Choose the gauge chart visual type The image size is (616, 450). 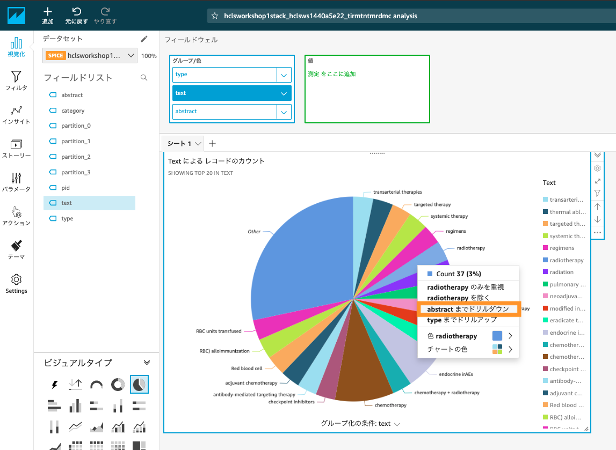coord(97,385)
